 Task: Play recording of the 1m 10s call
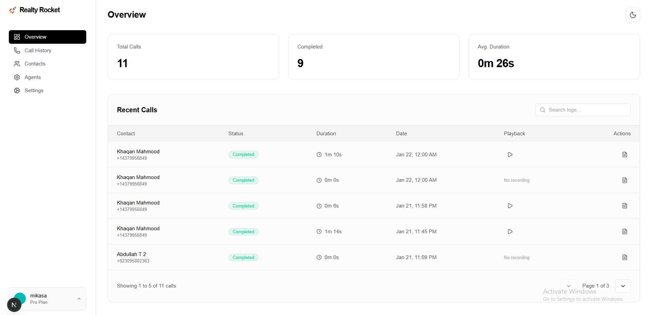pyautogui.click(x=510, y=155)
